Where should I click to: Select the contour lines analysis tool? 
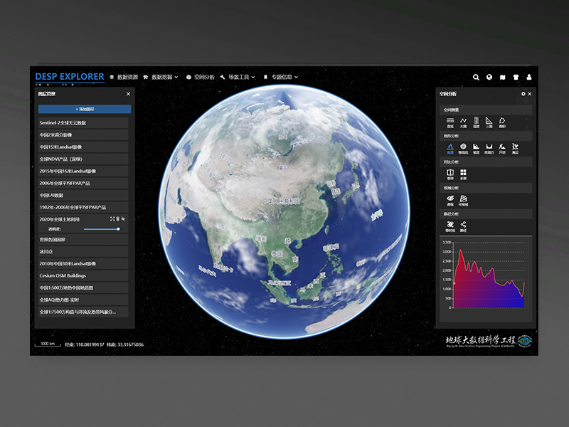tap(464, 149)
